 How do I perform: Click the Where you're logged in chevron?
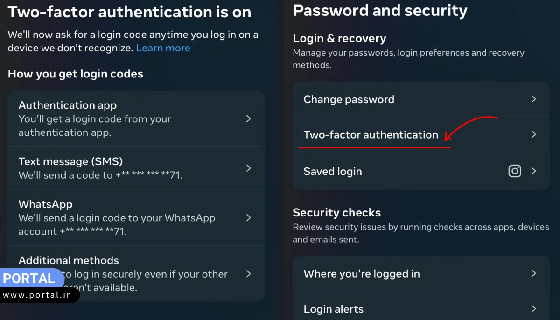(x=534, y=273)
